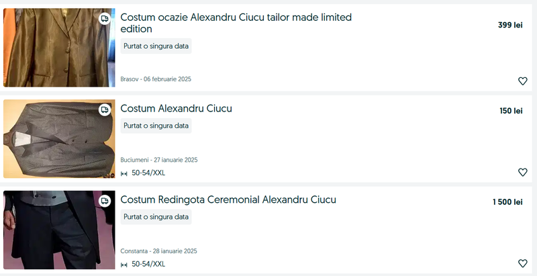Click the 399 lei price
This screenshot has height=276, width=537.
click(509, 26)
